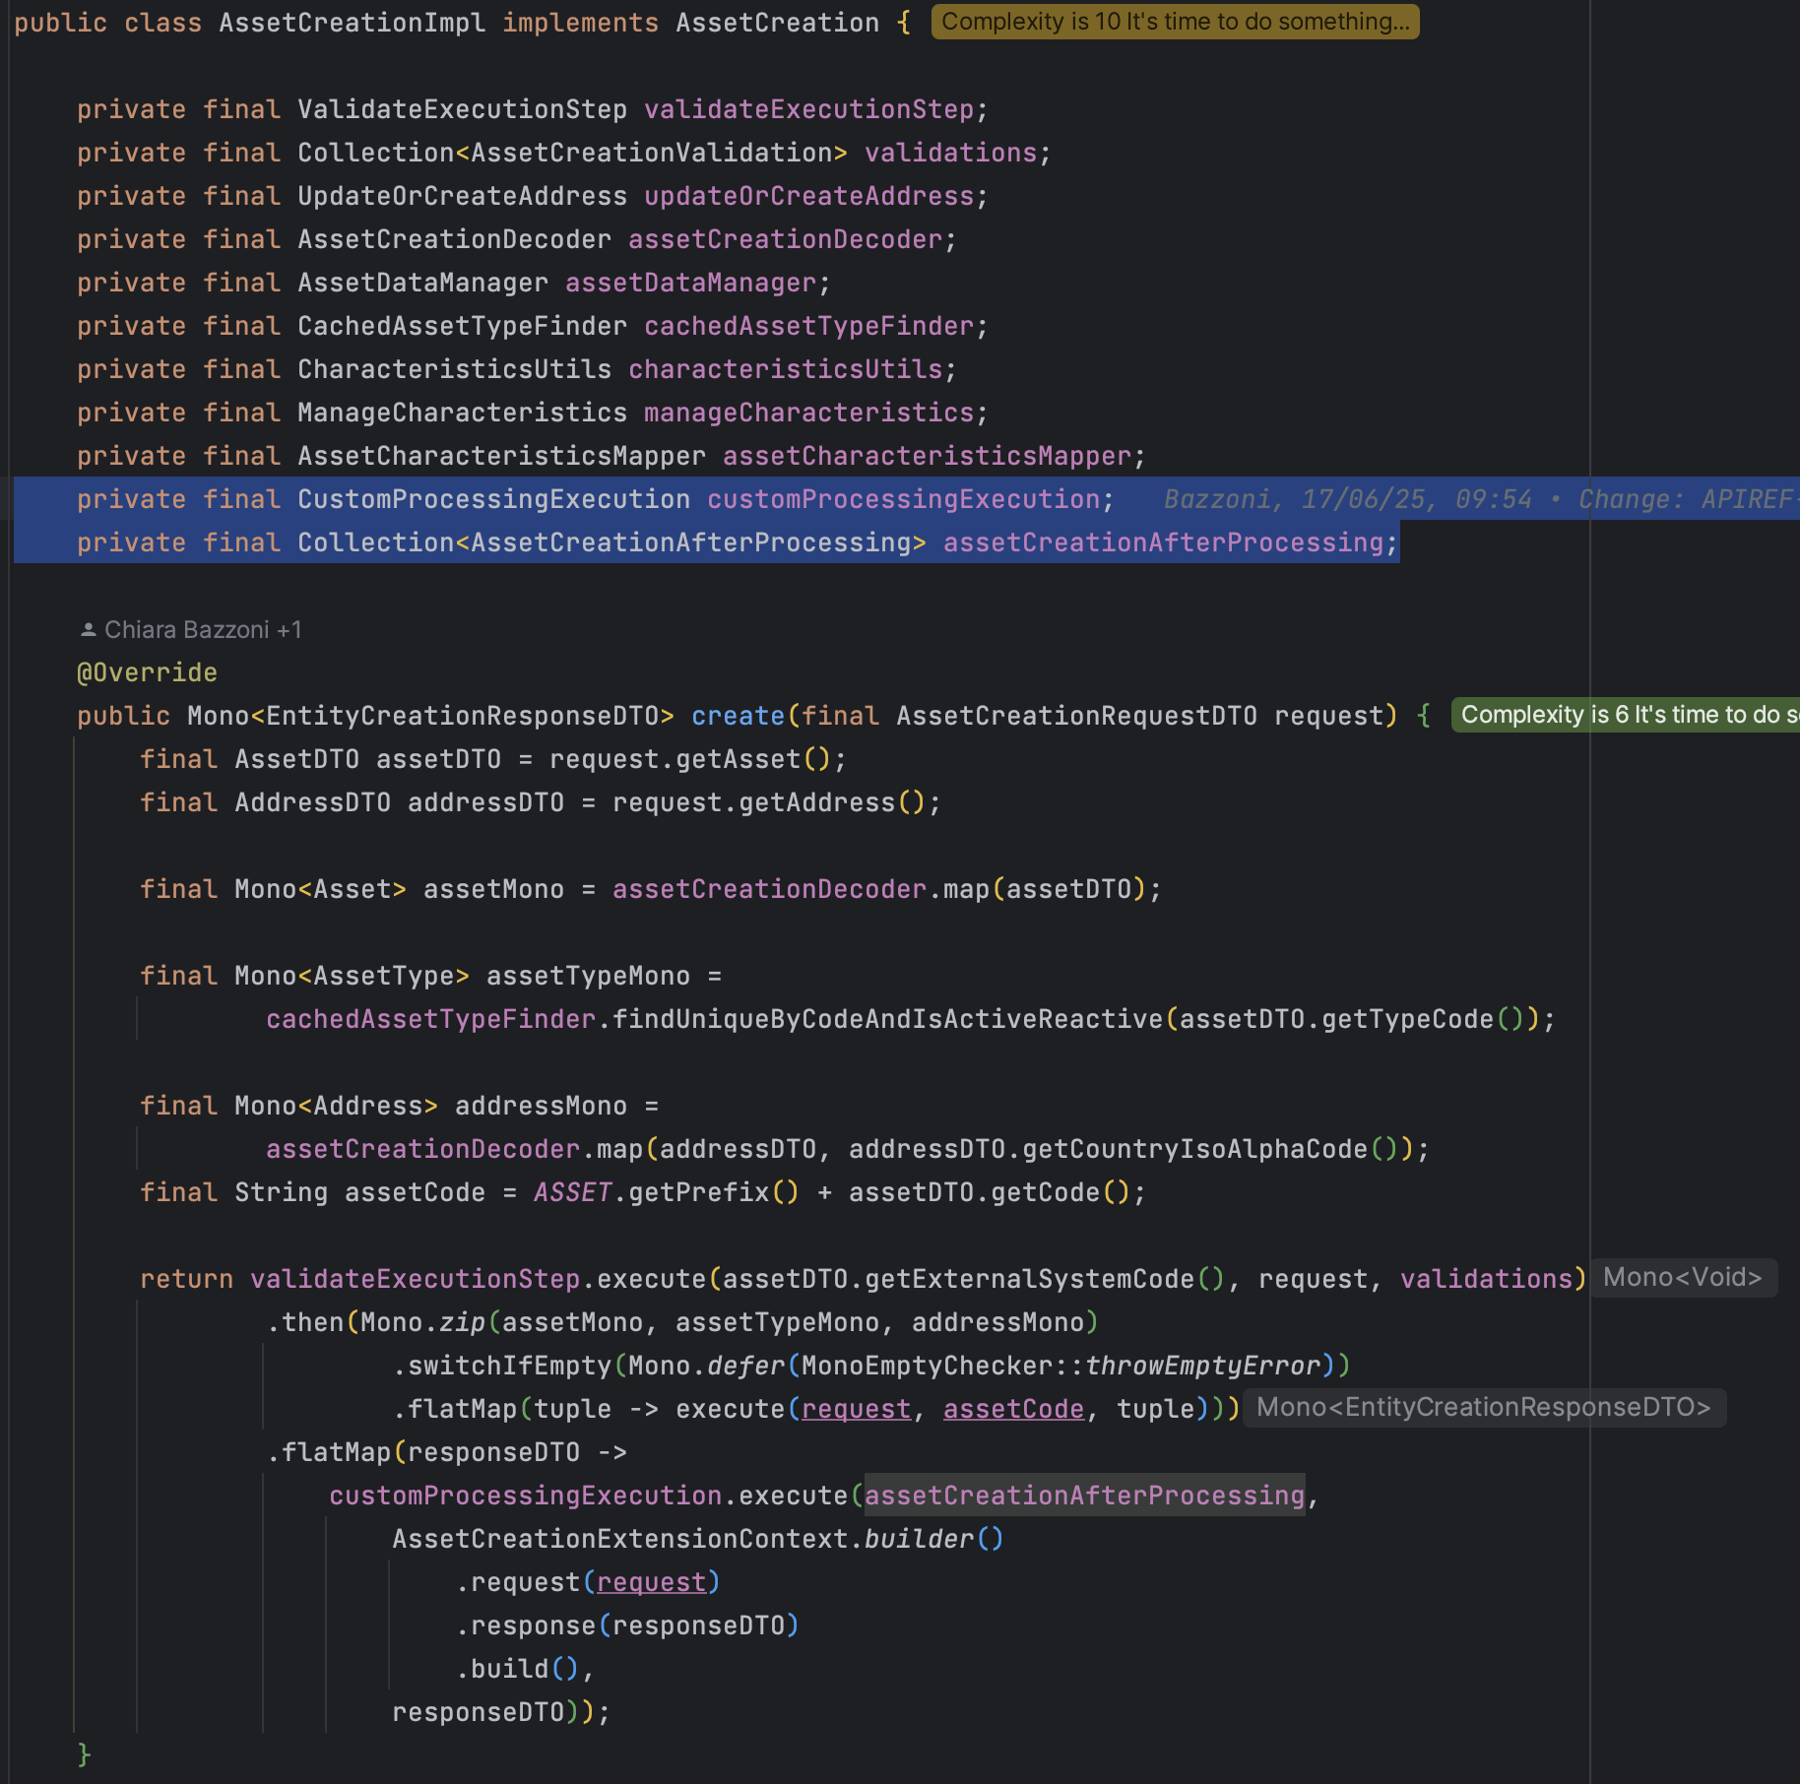Image resolution: width=1800 pixels, height=1784 pixels.
Task: Click the 'AssetCreation' interface name after implements
Action: 777,23
